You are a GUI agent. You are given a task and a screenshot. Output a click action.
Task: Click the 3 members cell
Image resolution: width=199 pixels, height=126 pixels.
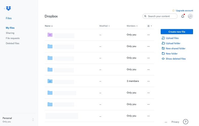pyautogui.click(x=133, y=81)
